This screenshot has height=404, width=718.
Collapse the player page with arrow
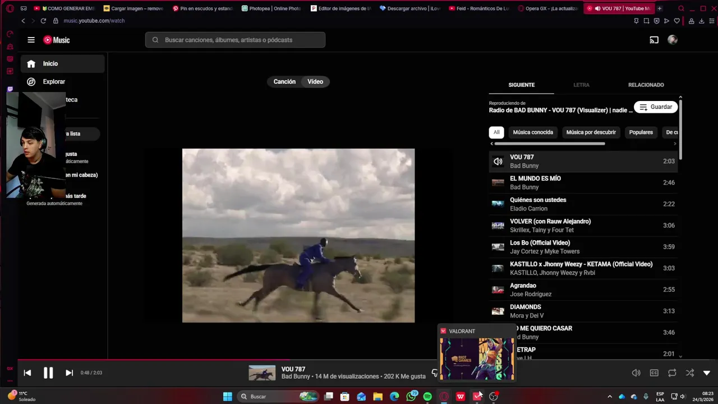click(707, 373)
